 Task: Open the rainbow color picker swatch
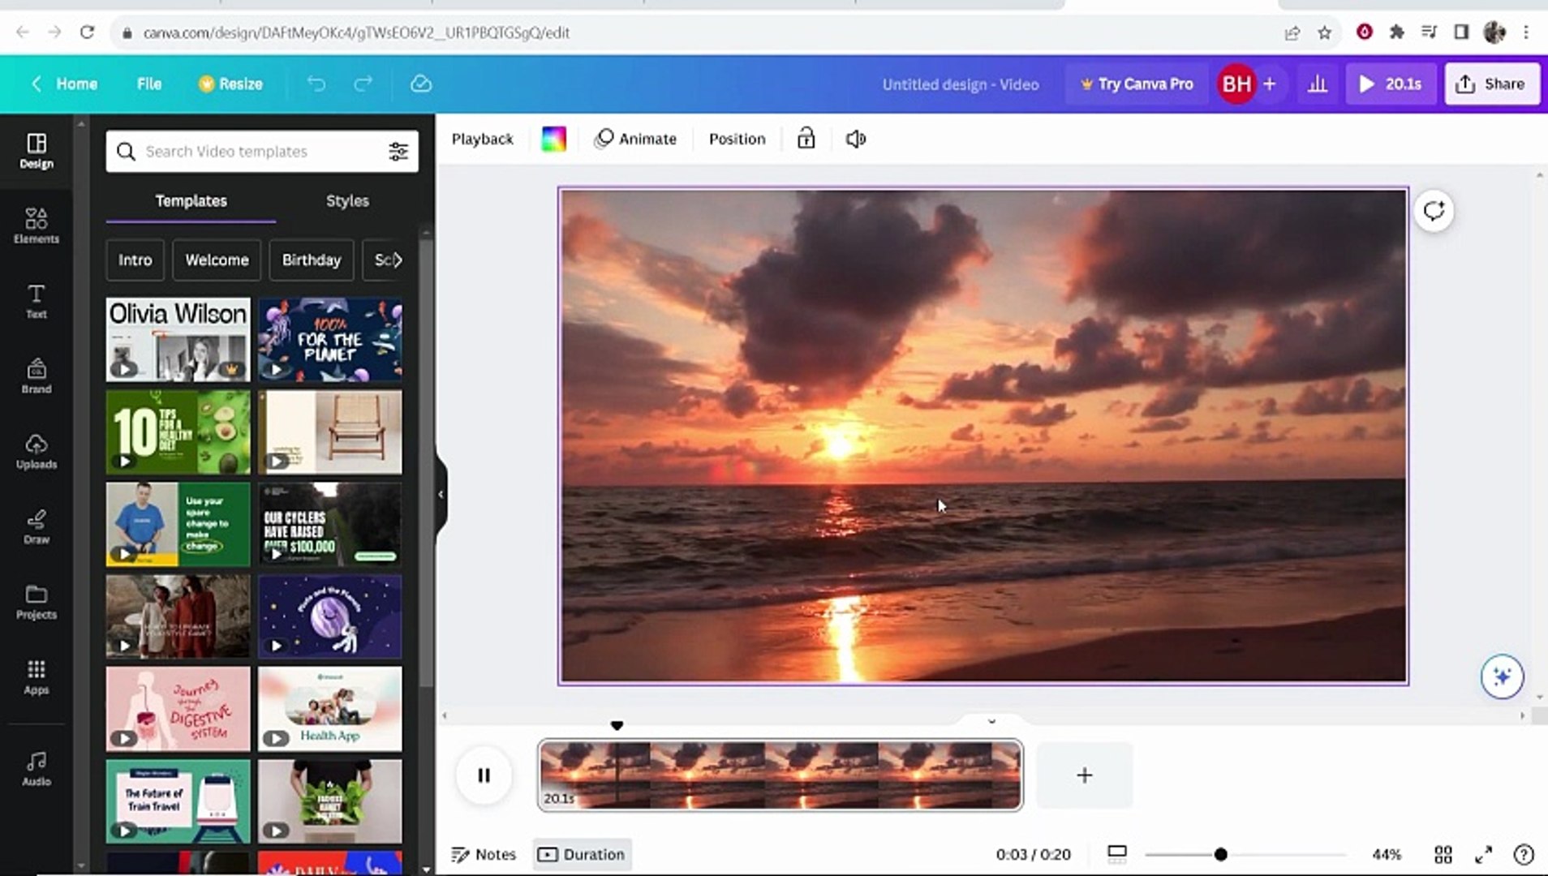(553, 139)
